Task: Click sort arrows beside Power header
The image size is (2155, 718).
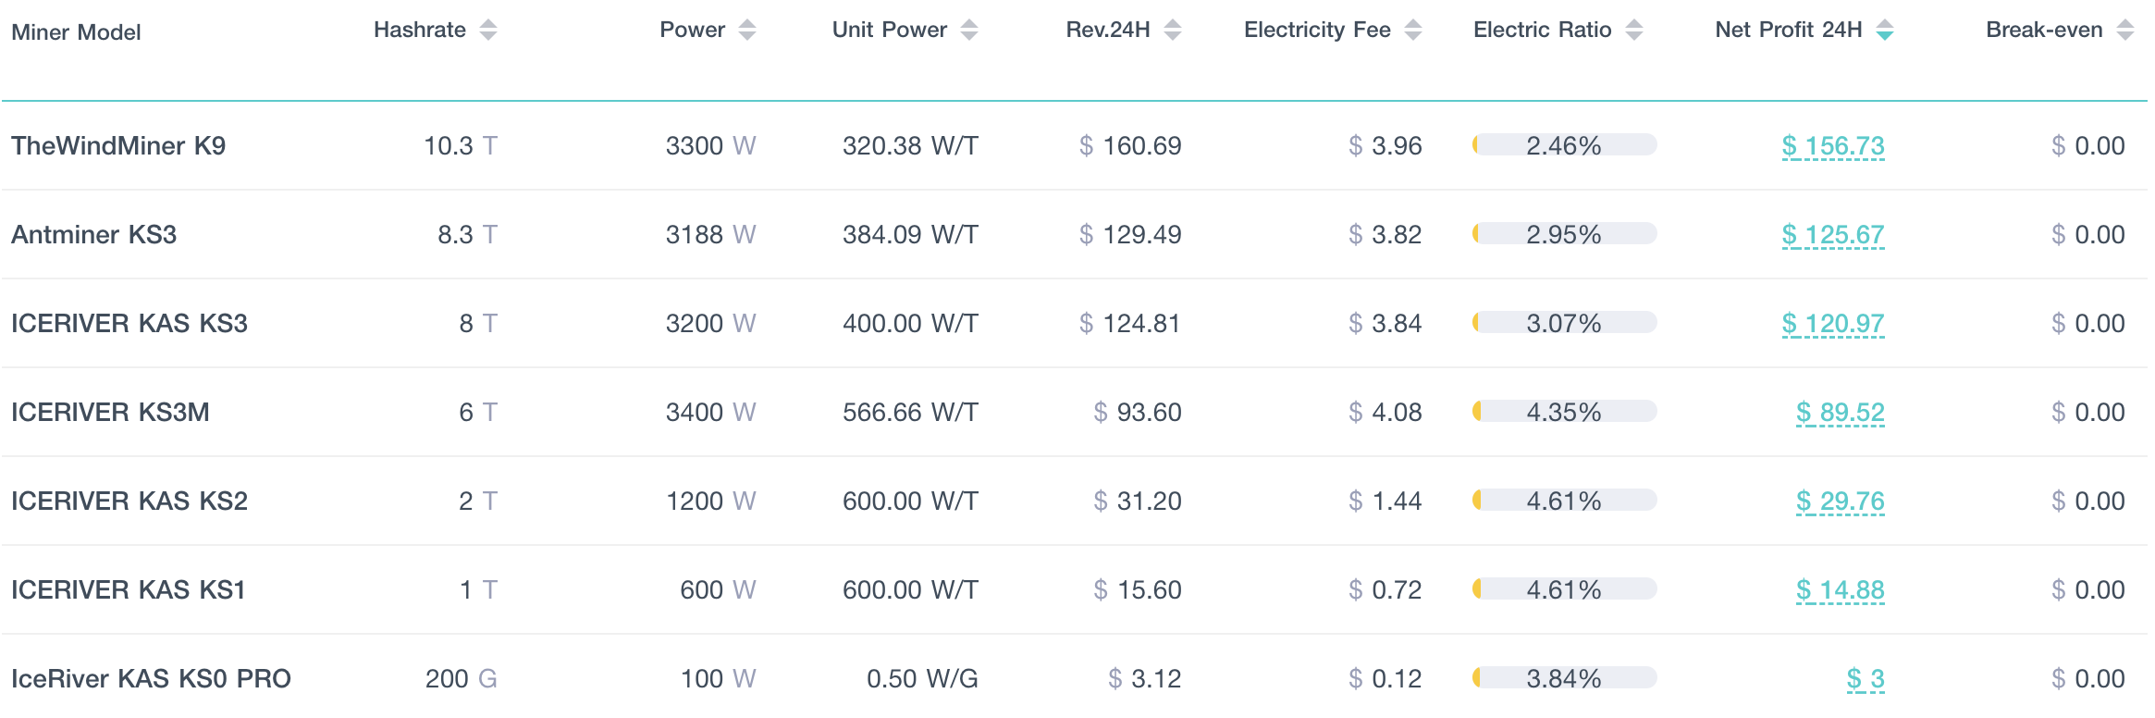Action: click(747, 31)
